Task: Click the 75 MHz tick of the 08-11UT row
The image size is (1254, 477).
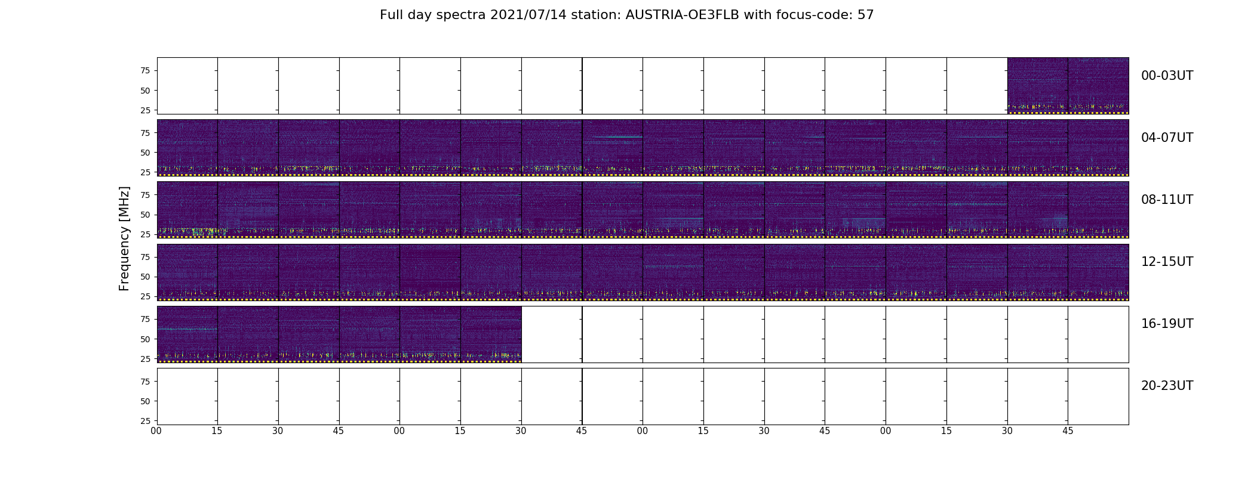Action: pos(145,195)
